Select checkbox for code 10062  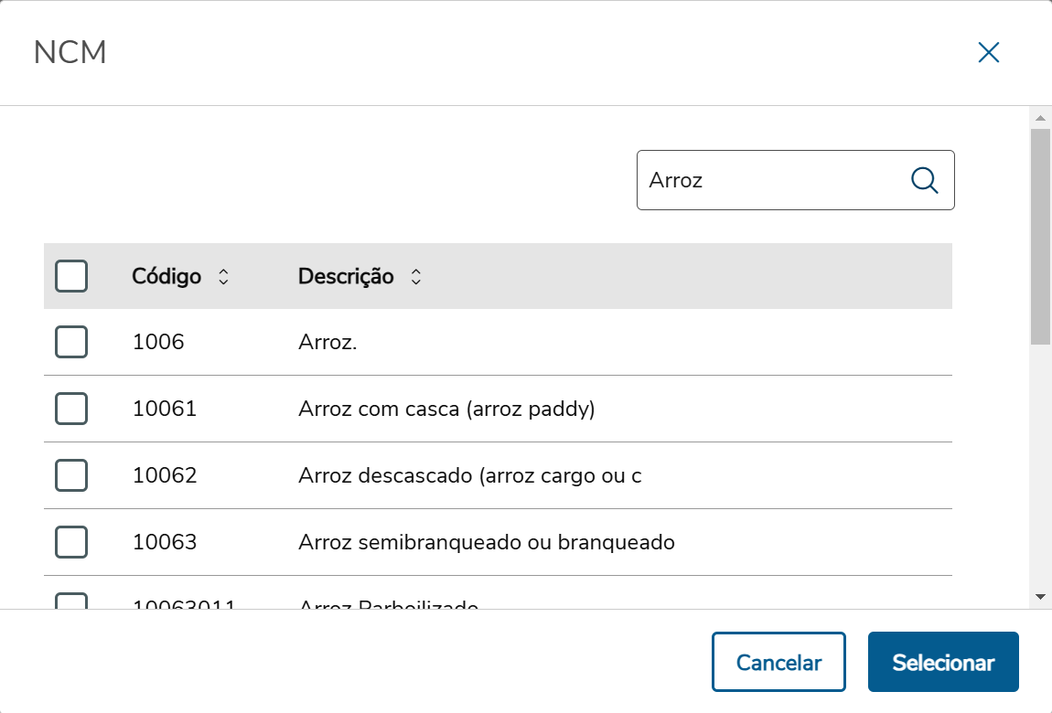click(x=71, y=475)
